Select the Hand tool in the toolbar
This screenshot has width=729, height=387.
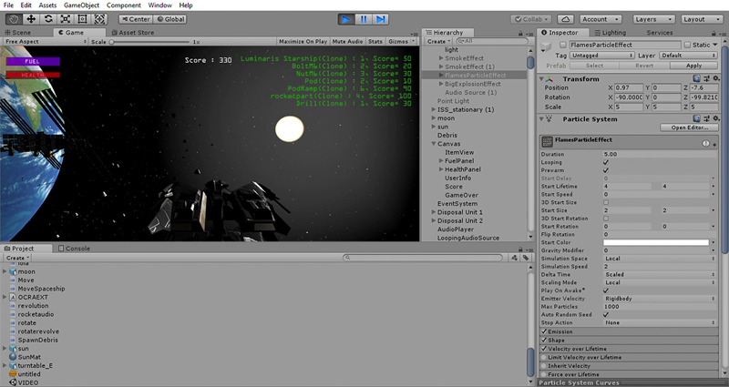pyautogui.click(x=12, y=18)
